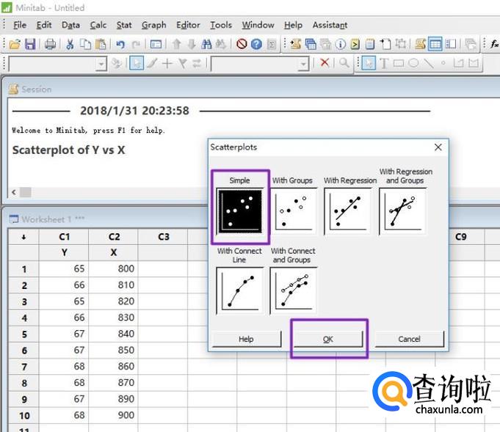Click the Find binoculars icon
The width and height of the screenshot is (500, 432).
(x=206, y=44)
